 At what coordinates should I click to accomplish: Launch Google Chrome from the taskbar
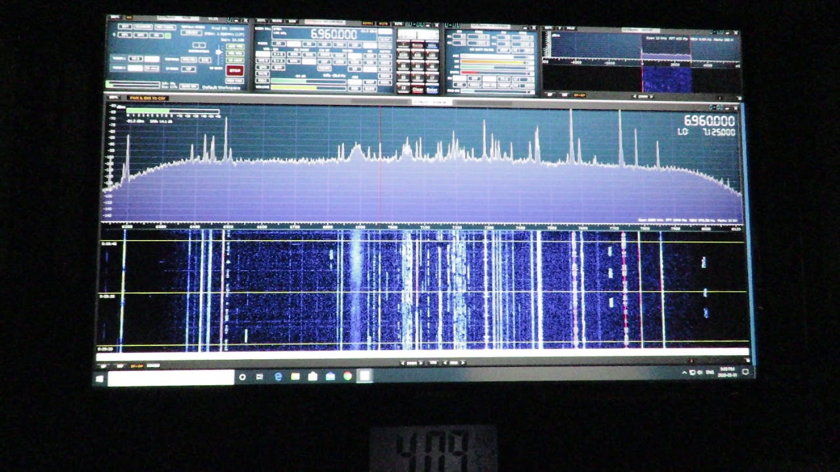(347, 376)
